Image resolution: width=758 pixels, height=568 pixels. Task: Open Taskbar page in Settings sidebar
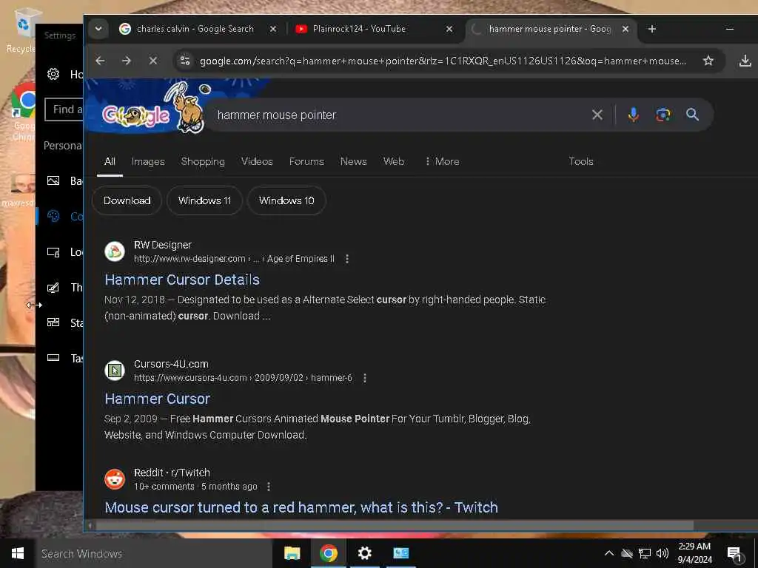65,358
